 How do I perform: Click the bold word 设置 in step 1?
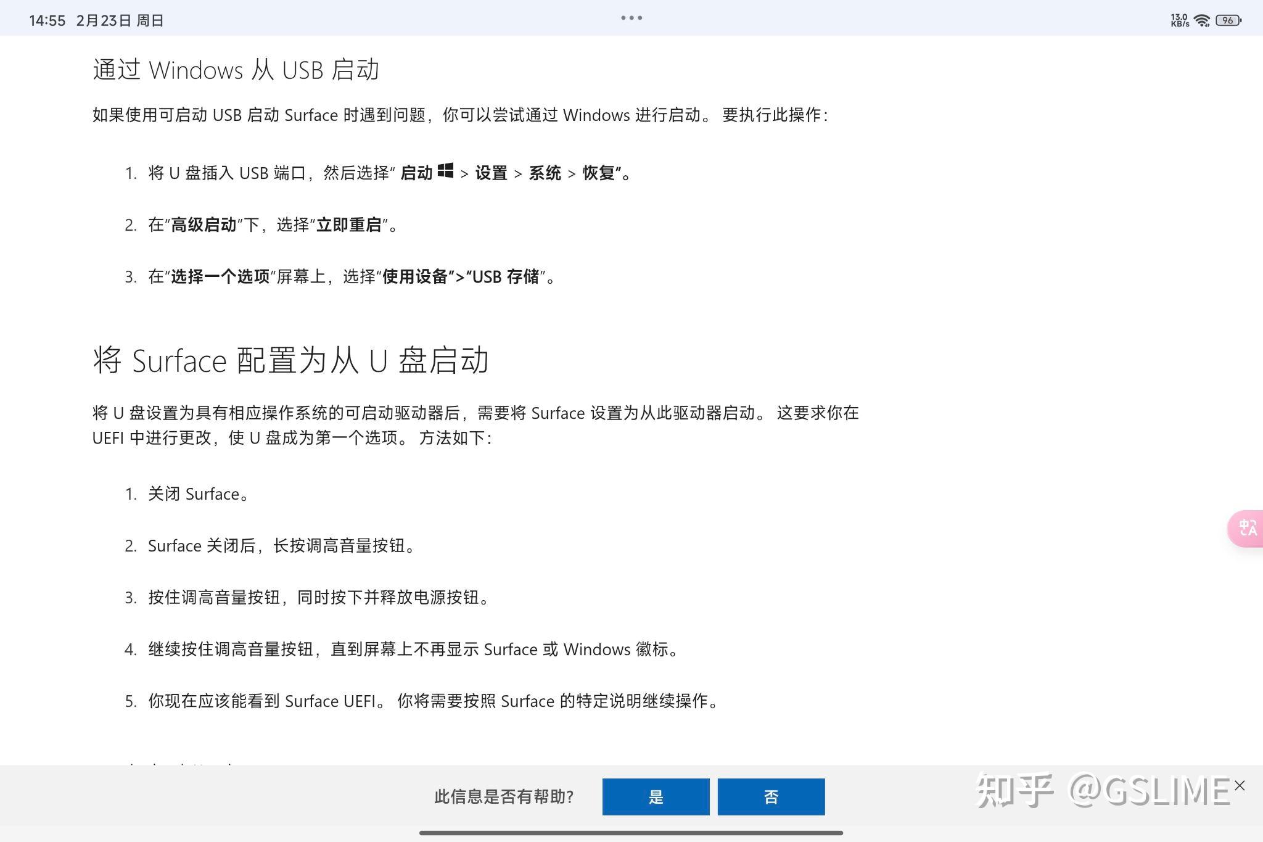(x=492, y=173)
